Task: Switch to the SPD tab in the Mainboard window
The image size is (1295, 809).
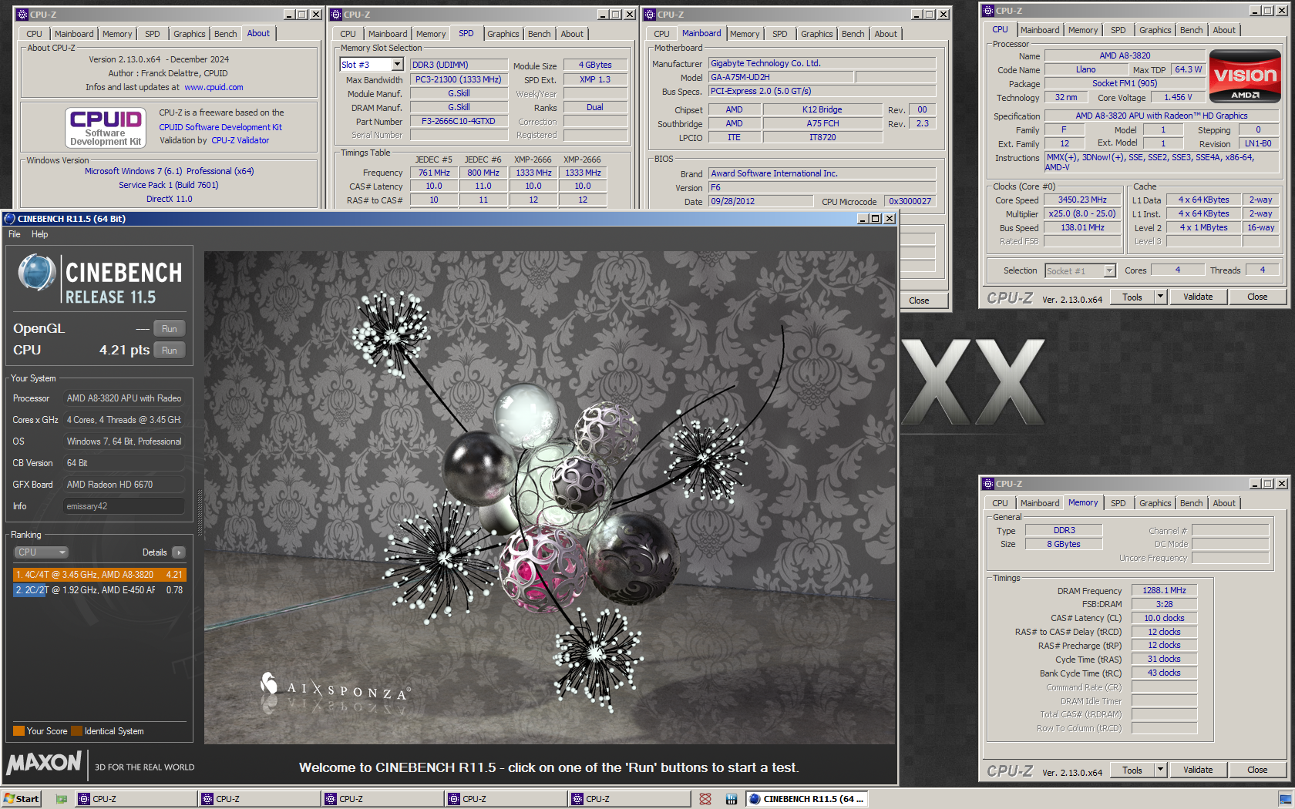Action: click(780, 34)
